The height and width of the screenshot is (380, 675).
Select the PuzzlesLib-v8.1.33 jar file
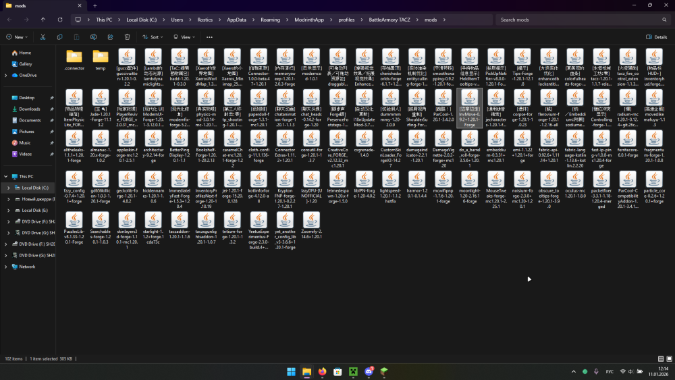pyautogui.click(x=74, y=228)
